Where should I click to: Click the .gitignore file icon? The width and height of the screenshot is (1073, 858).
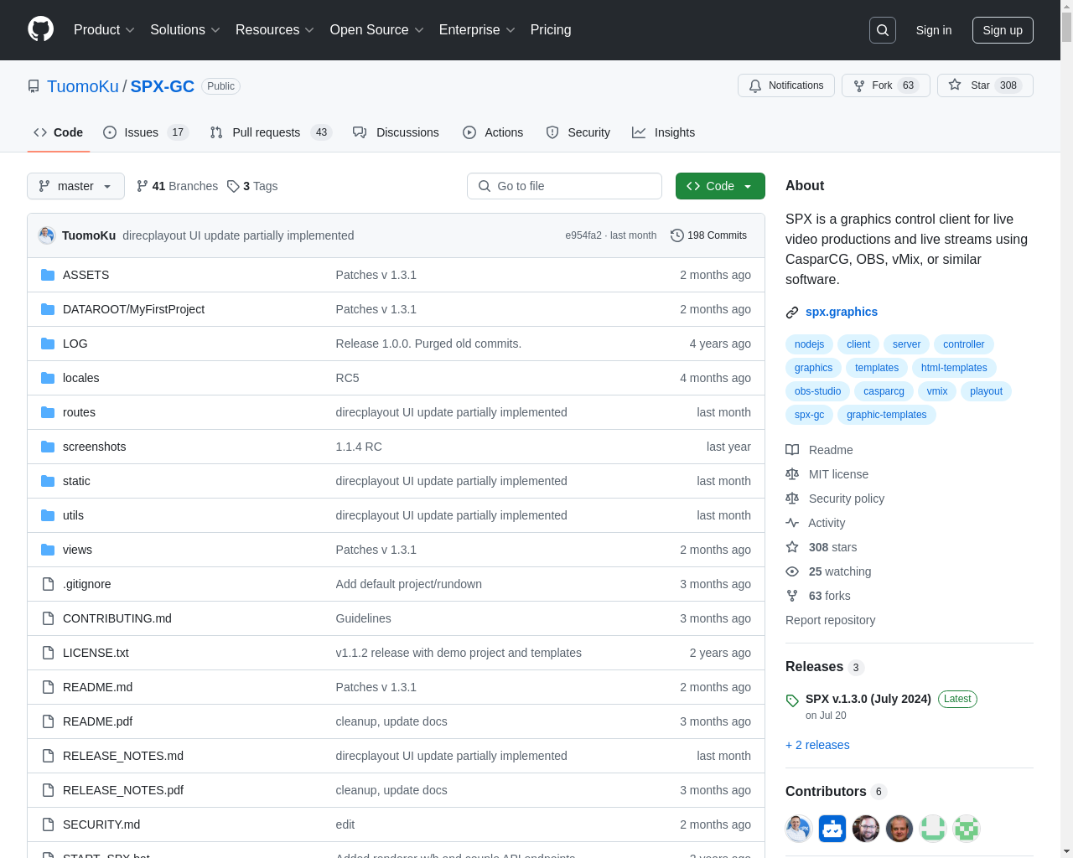coord(48,584)
